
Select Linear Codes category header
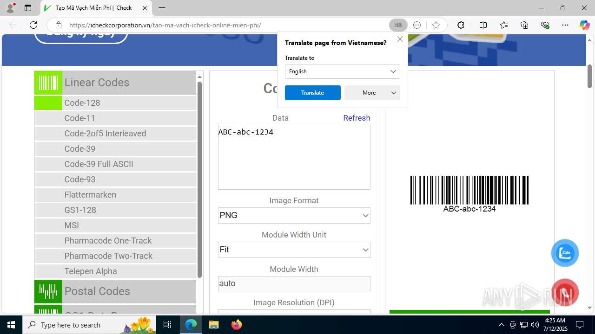tap(115, 83)
